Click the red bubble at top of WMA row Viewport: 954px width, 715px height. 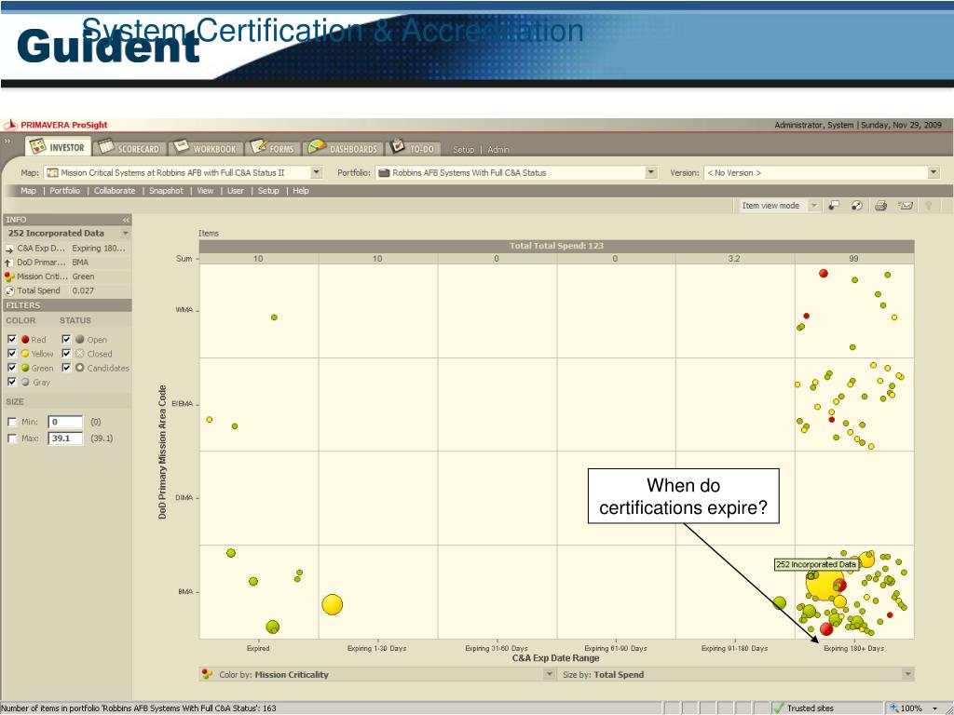point(824,274)
